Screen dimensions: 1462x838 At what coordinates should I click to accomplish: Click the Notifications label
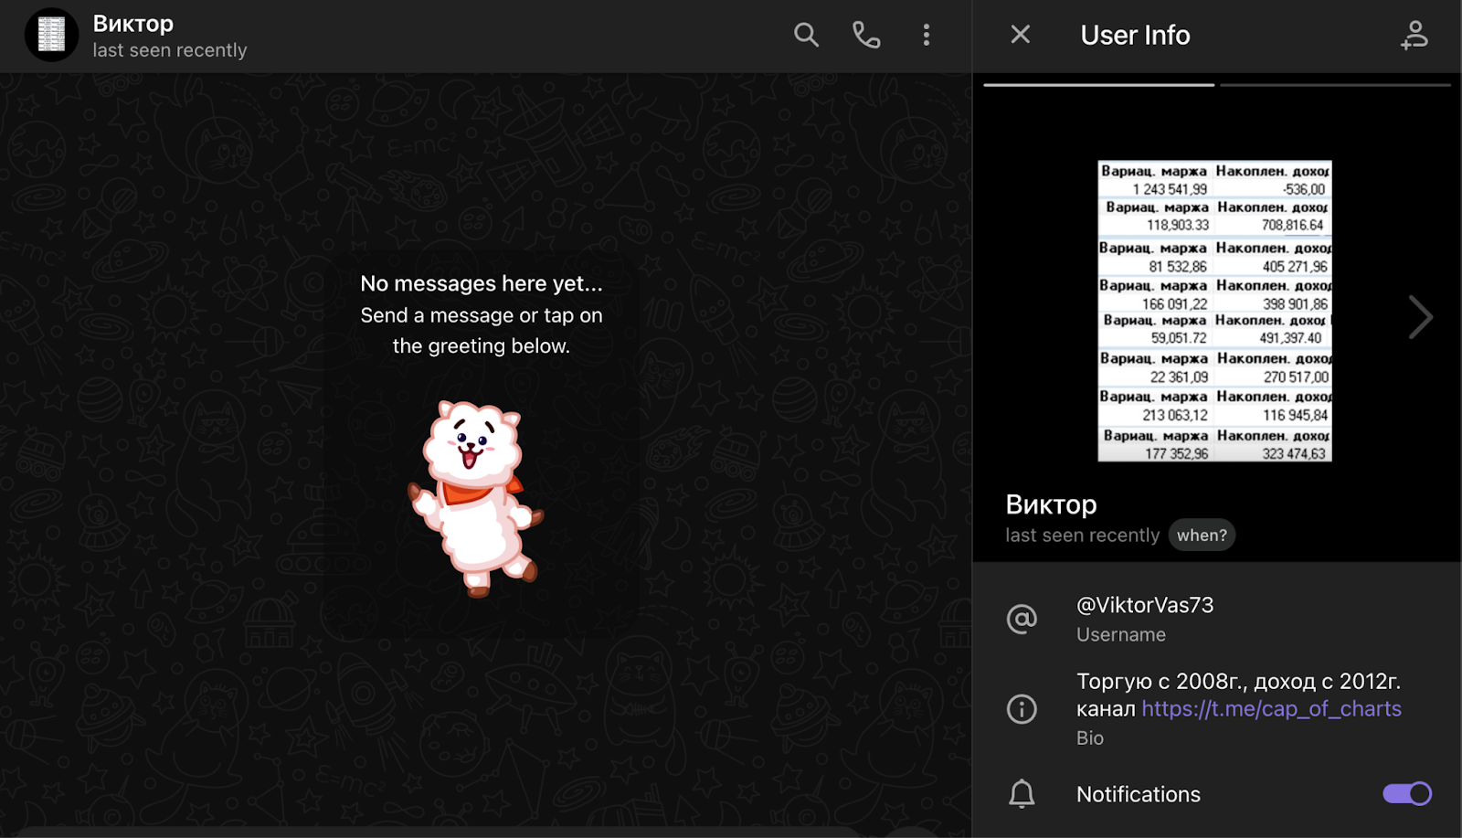point(1139,794)
